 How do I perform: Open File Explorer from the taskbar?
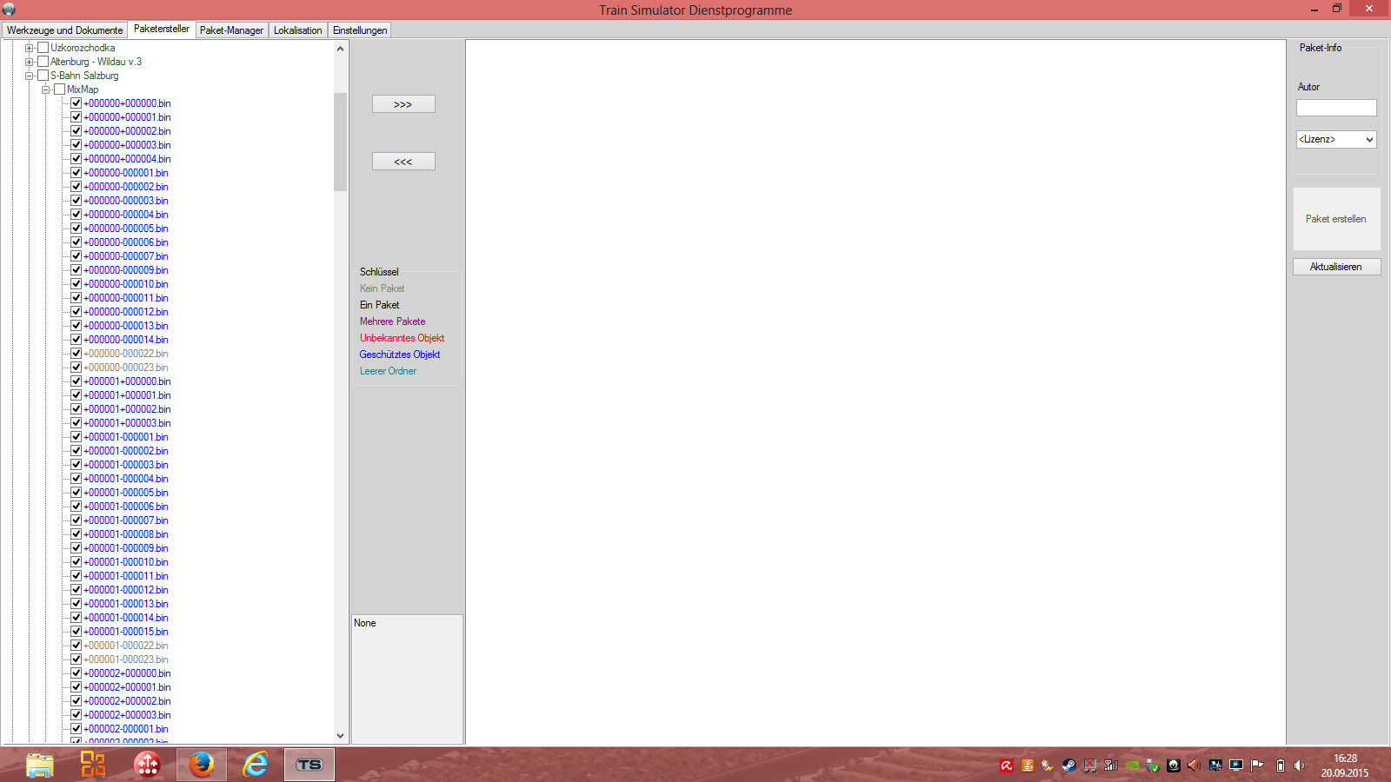[x=40, y=765]
